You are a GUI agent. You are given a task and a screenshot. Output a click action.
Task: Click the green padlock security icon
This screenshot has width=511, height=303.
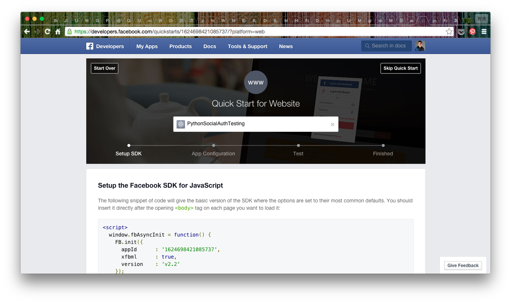coord(70,32)
